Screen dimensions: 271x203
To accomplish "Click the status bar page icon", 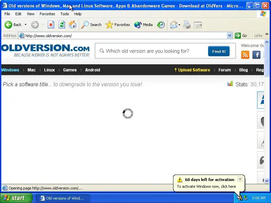I will coord(4,188).
